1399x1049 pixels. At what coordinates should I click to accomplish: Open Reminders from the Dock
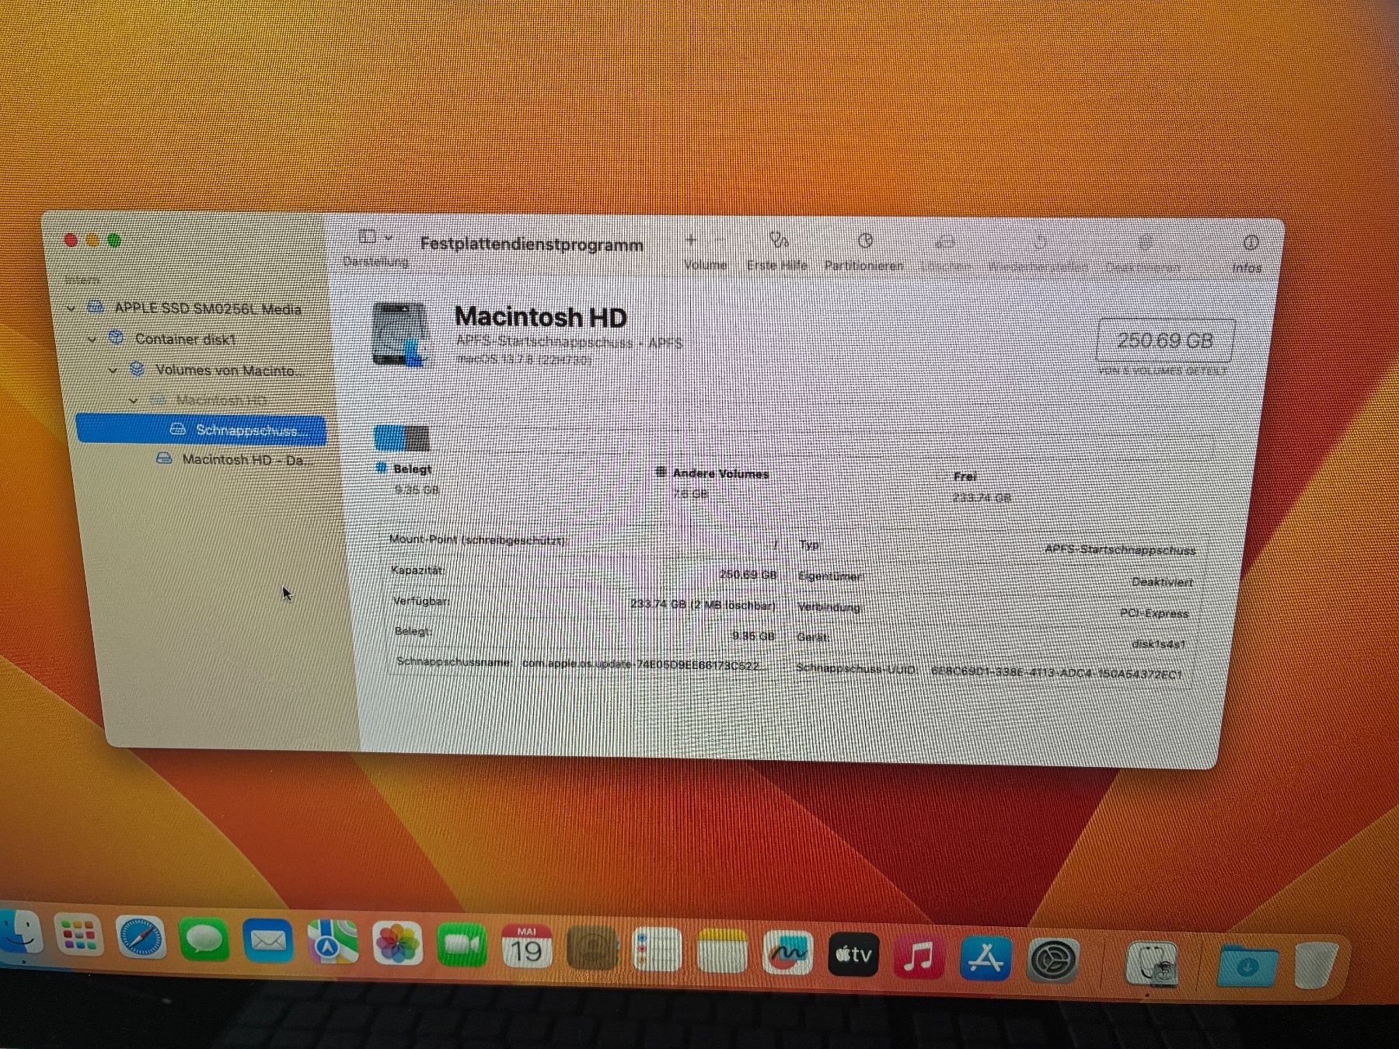[x=657, y=950]
